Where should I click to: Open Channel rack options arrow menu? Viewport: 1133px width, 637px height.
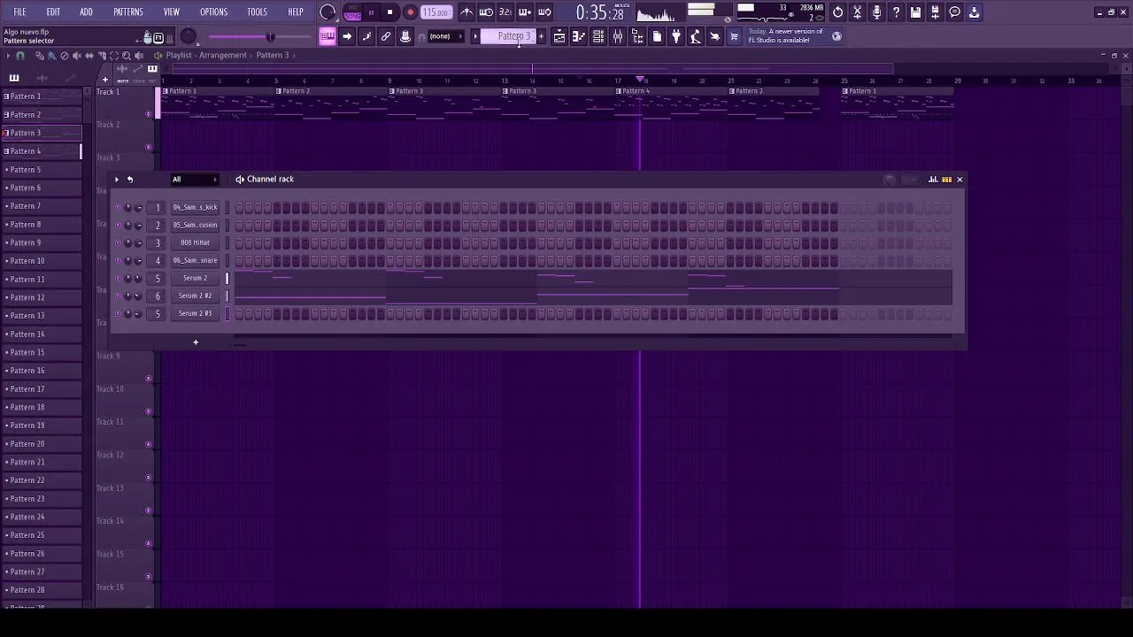(x=116, y=180)
